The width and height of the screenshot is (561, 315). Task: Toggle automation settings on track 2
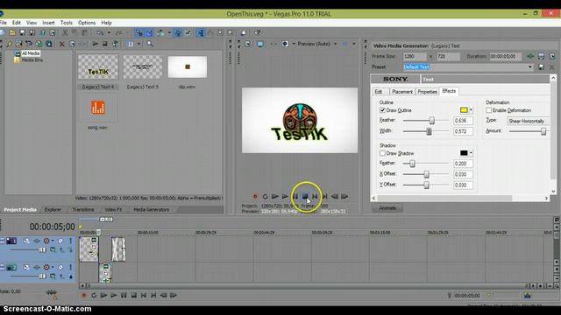[x=47, y=267]
